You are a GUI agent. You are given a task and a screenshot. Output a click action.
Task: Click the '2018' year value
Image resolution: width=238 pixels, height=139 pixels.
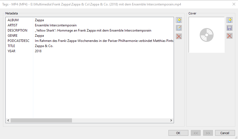point(38,51)
